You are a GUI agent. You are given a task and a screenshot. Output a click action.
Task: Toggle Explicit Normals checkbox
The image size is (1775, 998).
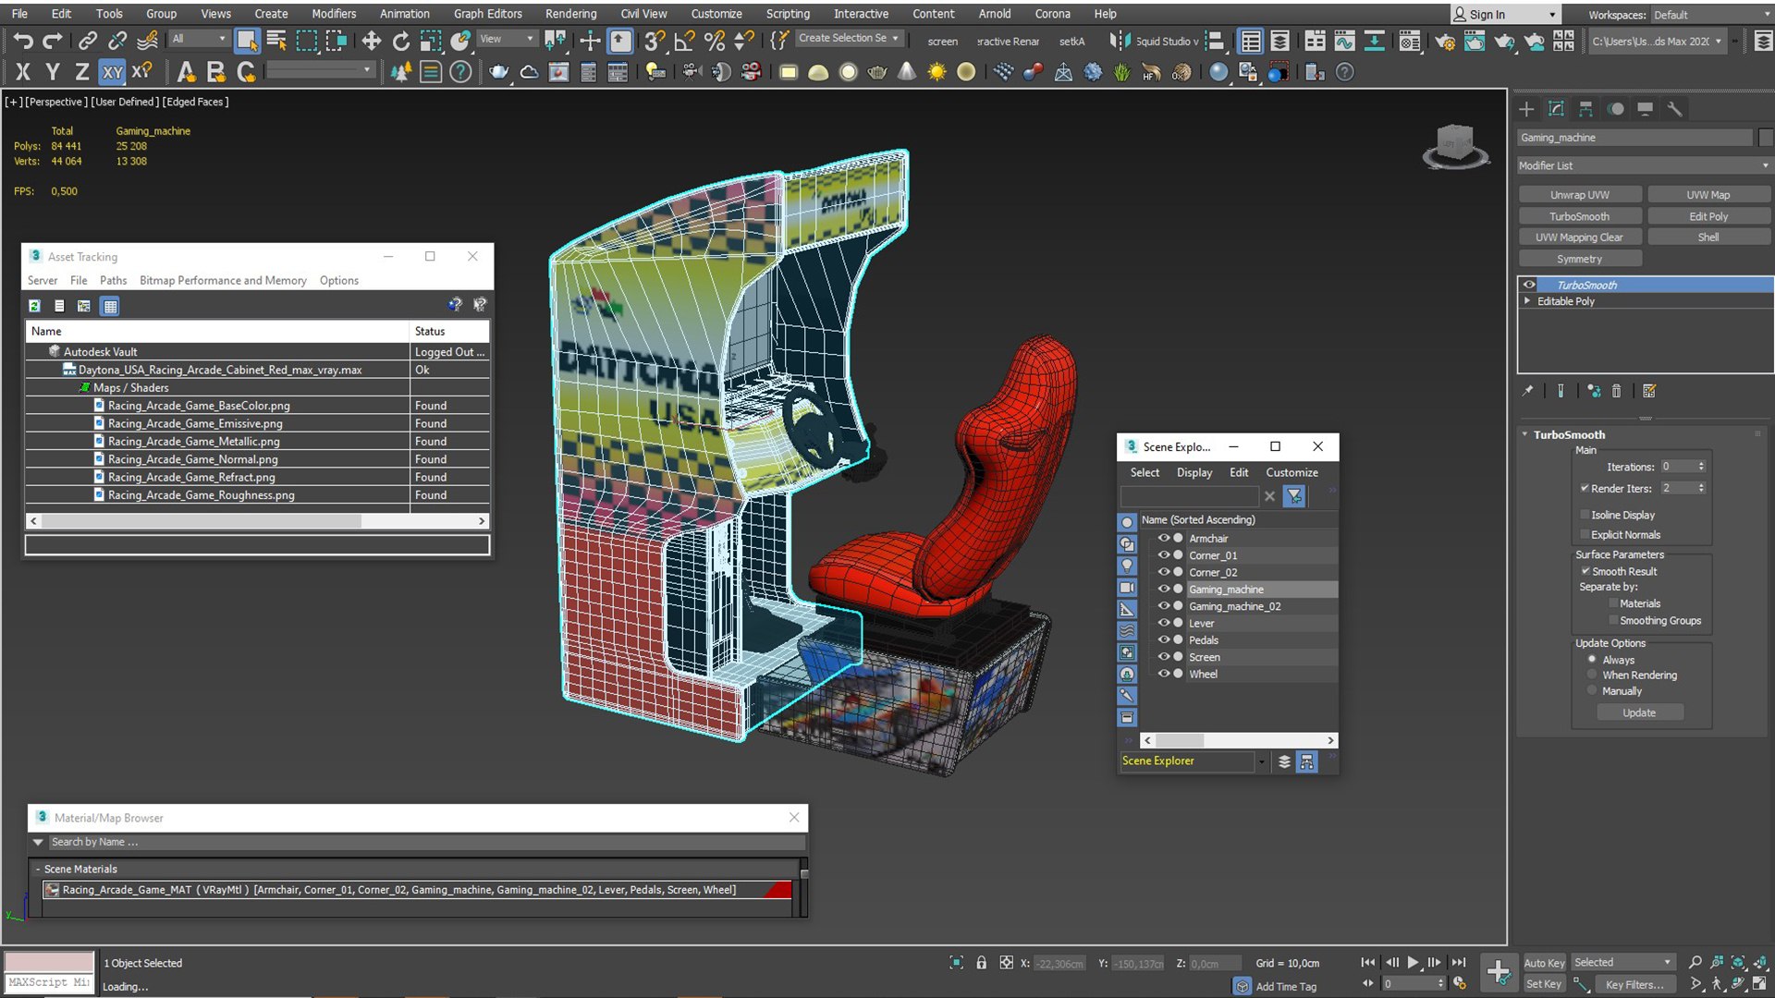coord(1585,535)
